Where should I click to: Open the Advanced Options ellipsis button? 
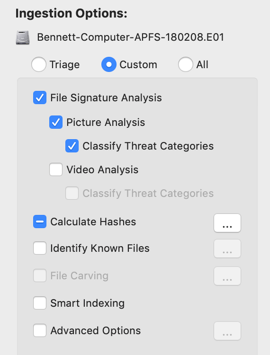(227, 331)
